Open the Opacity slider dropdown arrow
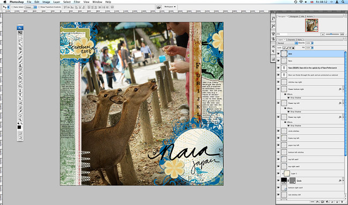Viewport: 348px width, 205px height. click(312, 43)
